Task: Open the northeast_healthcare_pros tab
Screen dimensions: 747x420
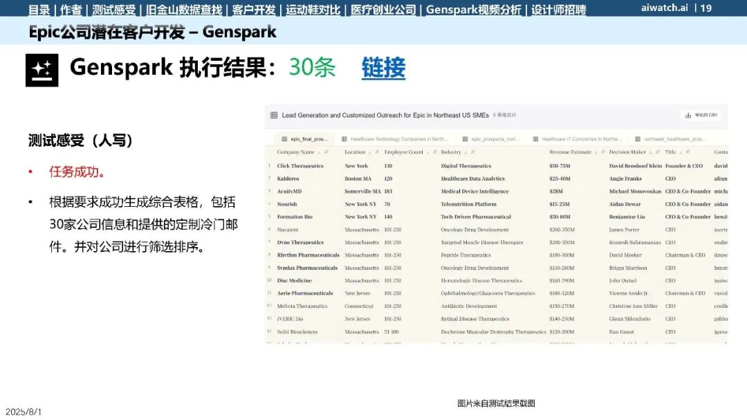Action: 670,139
